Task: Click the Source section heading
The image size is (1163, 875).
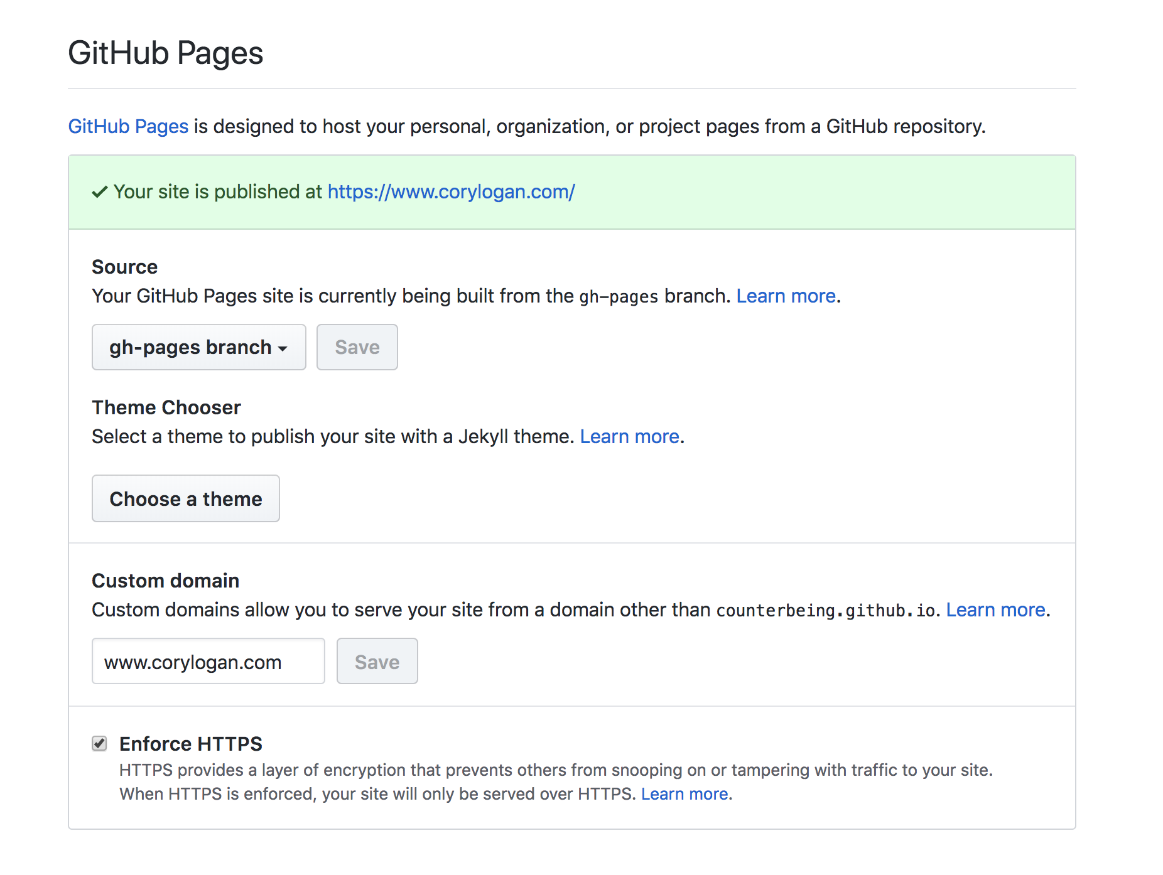Action: click(124, 267)
